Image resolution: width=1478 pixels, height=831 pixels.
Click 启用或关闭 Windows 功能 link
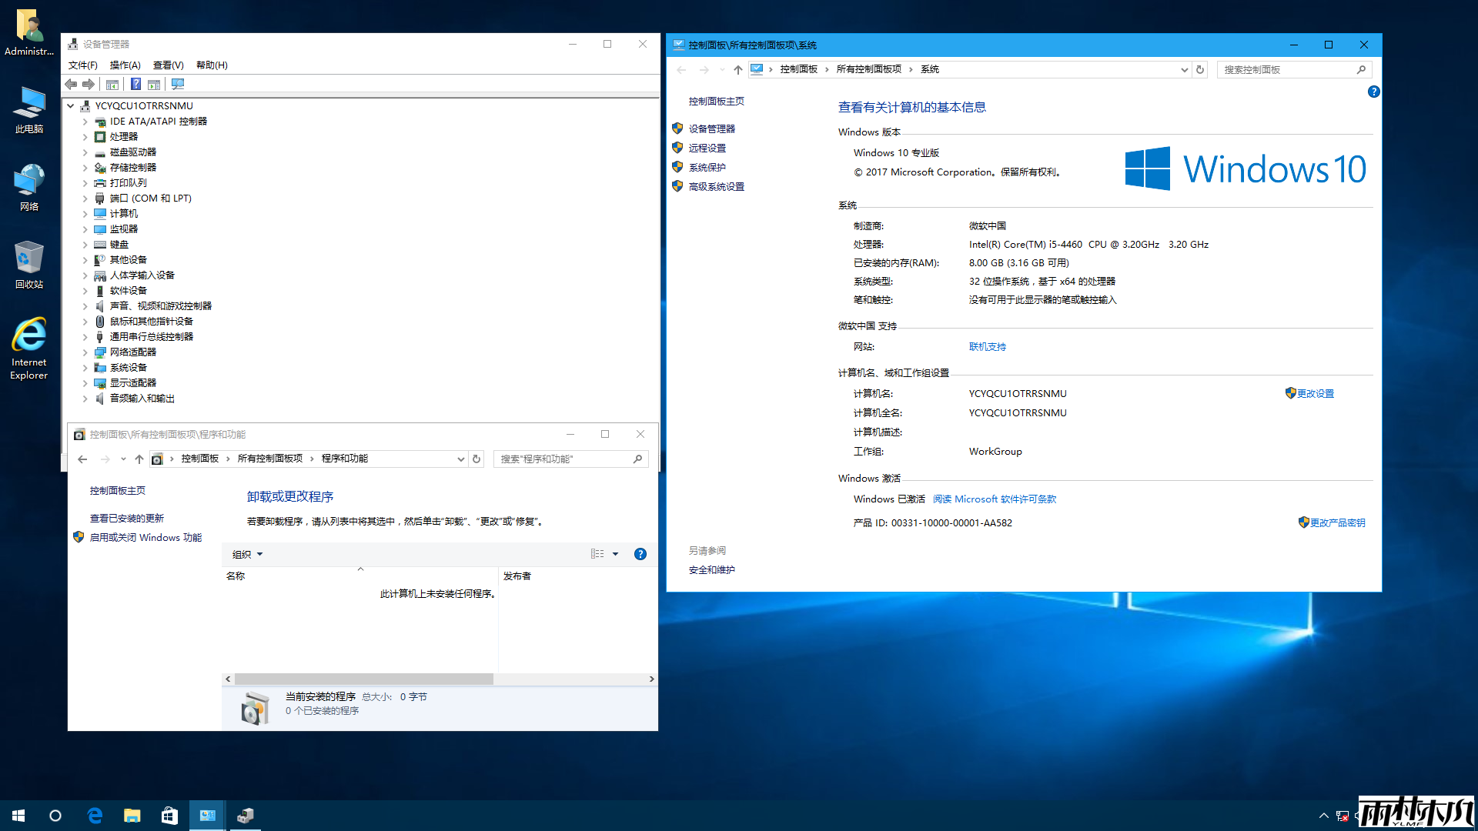click(145, 538)
